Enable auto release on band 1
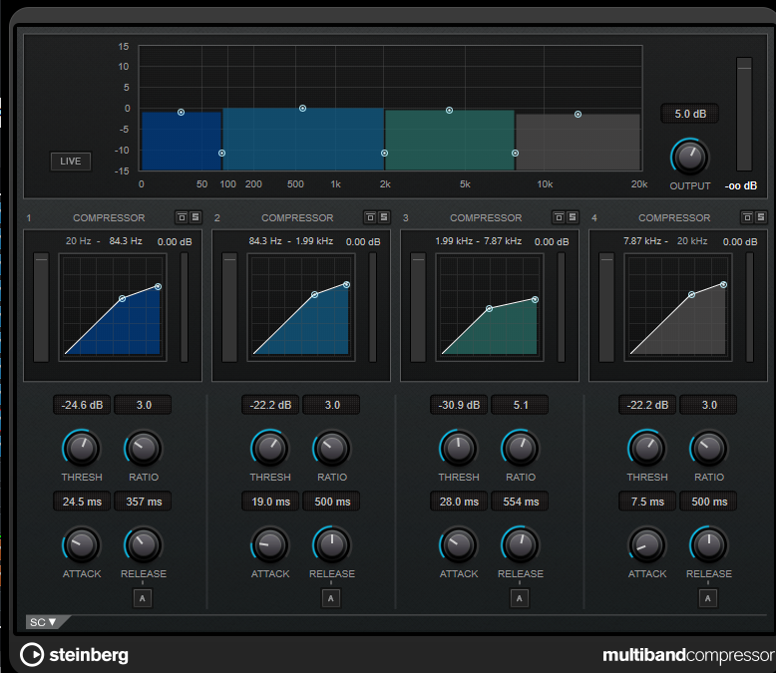Screen dimensions: 776x673 [143, 598]
